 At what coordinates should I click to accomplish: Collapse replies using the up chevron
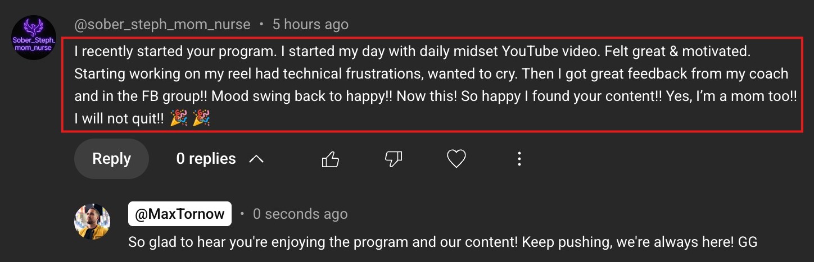(x=256, y=159)
